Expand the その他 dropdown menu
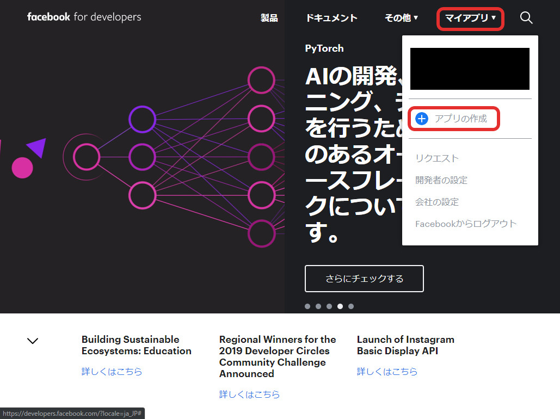The image size is (560, 419). pyautogui.click(x=401, y=18)
